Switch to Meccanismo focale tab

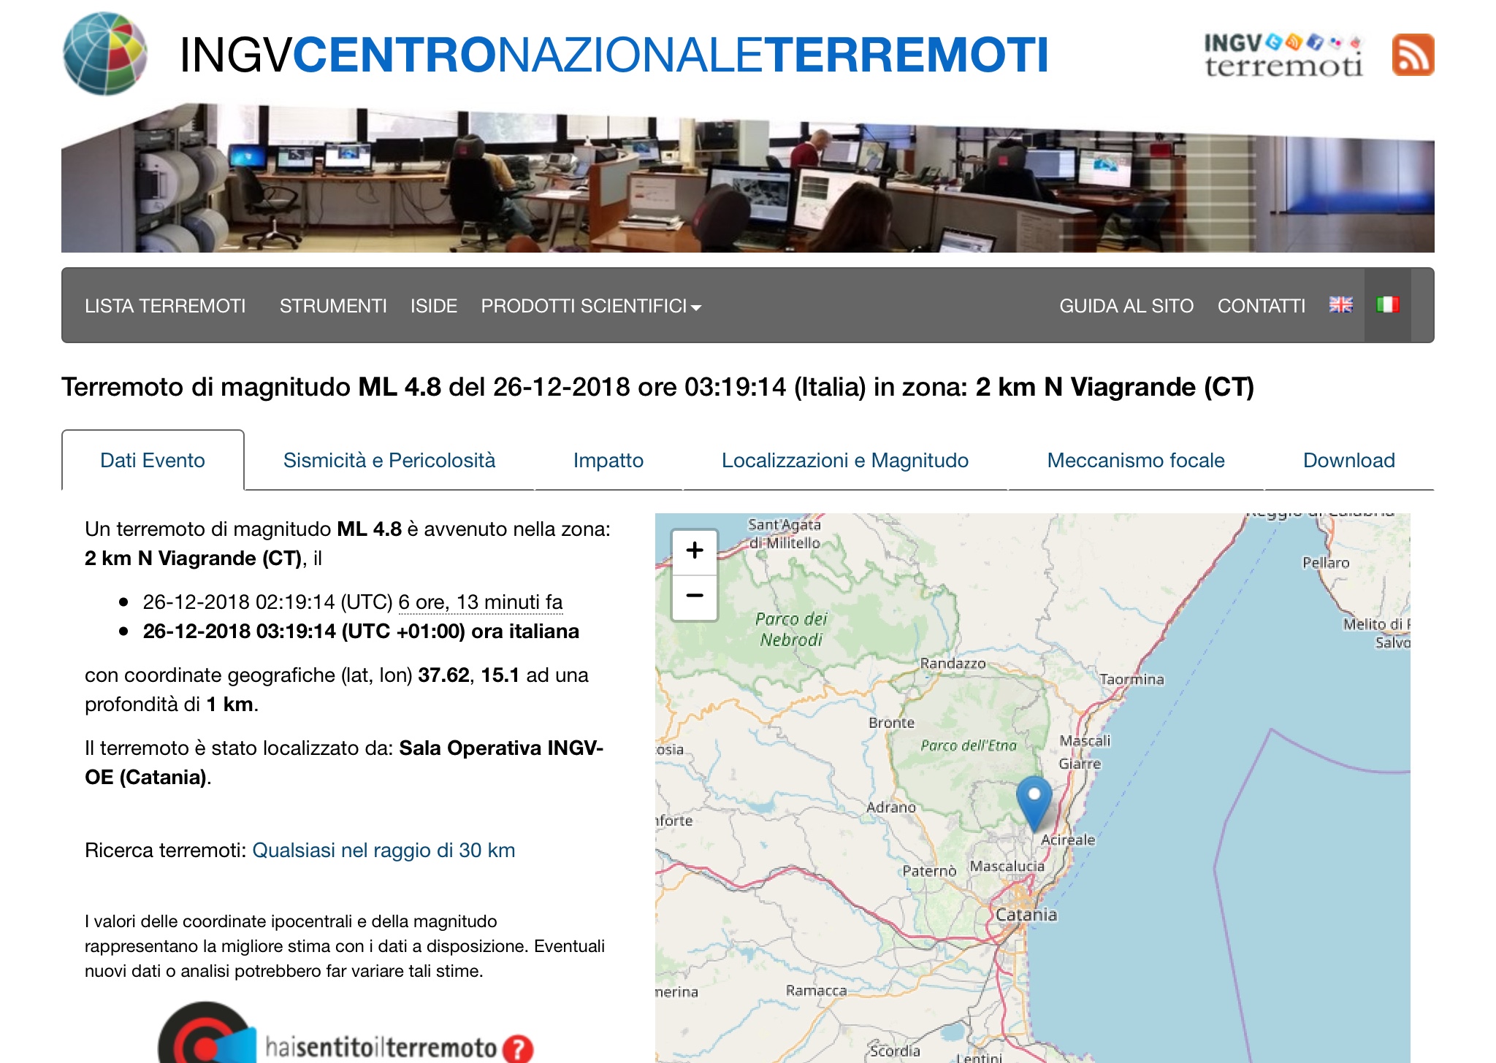[1136, 460]
